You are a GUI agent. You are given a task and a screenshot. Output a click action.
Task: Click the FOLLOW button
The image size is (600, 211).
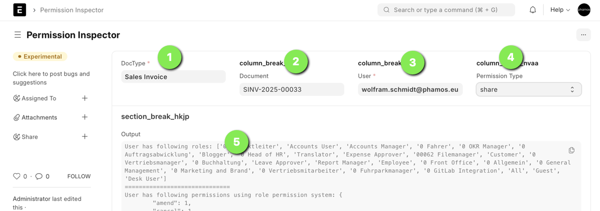pos(79,176)
